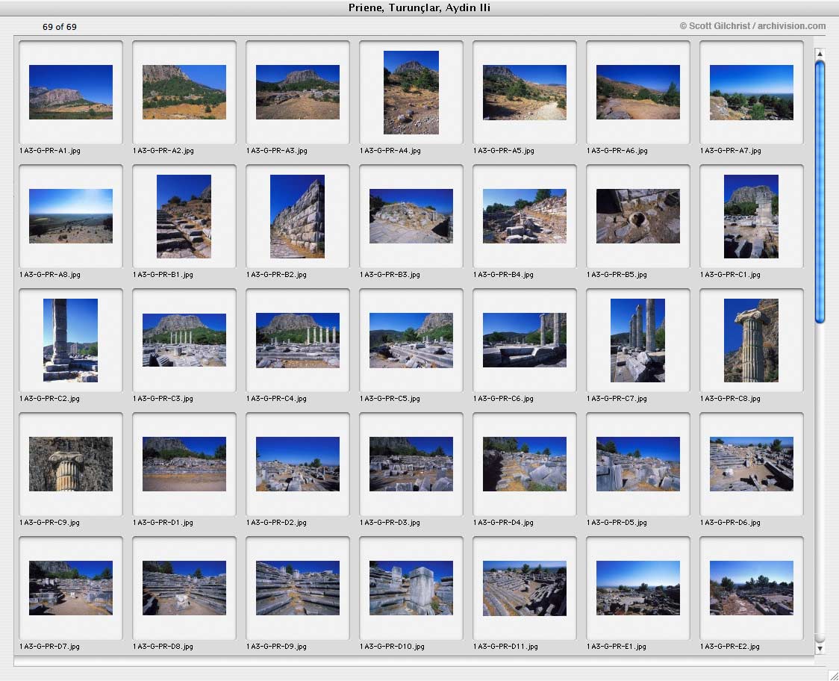Click thumbnail 1A3-G-PR-B3.jpg

click(411, 217)
